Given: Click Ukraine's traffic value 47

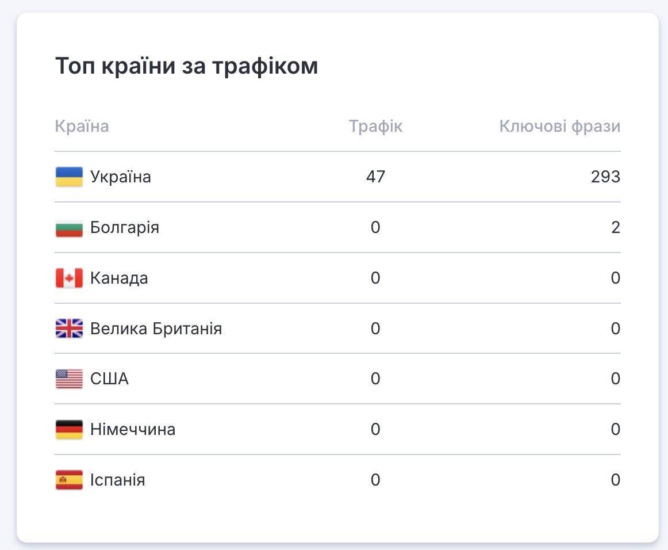Looking at the screenshot, I should coord(375,177).
